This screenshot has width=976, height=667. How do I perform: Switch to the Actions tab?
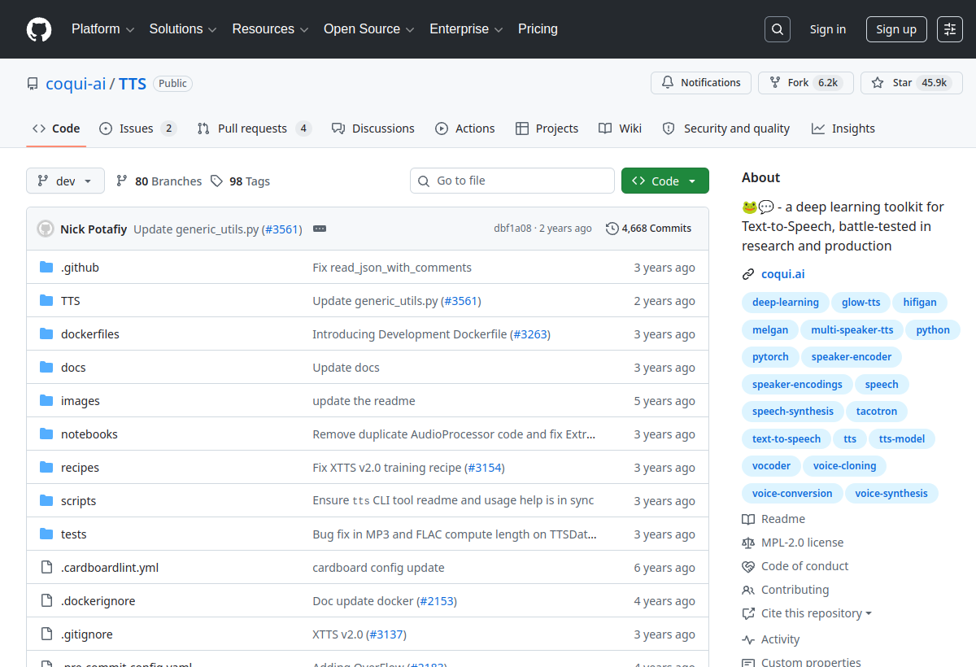[465, 129]
